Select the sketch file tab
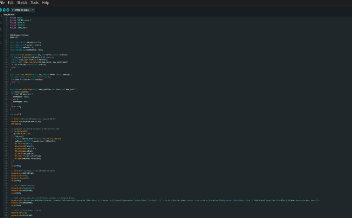This screenshot has width=352, height=218. (9, 15)
